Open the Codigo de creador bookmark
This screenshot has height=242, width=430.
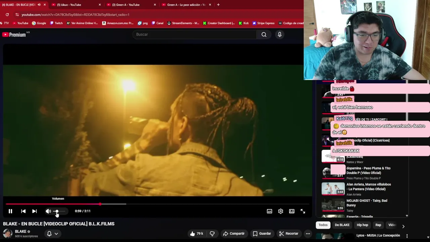(x=291, y=23)
